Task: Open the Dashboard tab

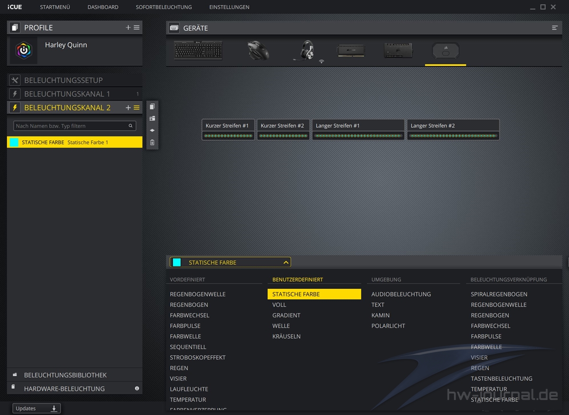Action: (x=103, y=7)
